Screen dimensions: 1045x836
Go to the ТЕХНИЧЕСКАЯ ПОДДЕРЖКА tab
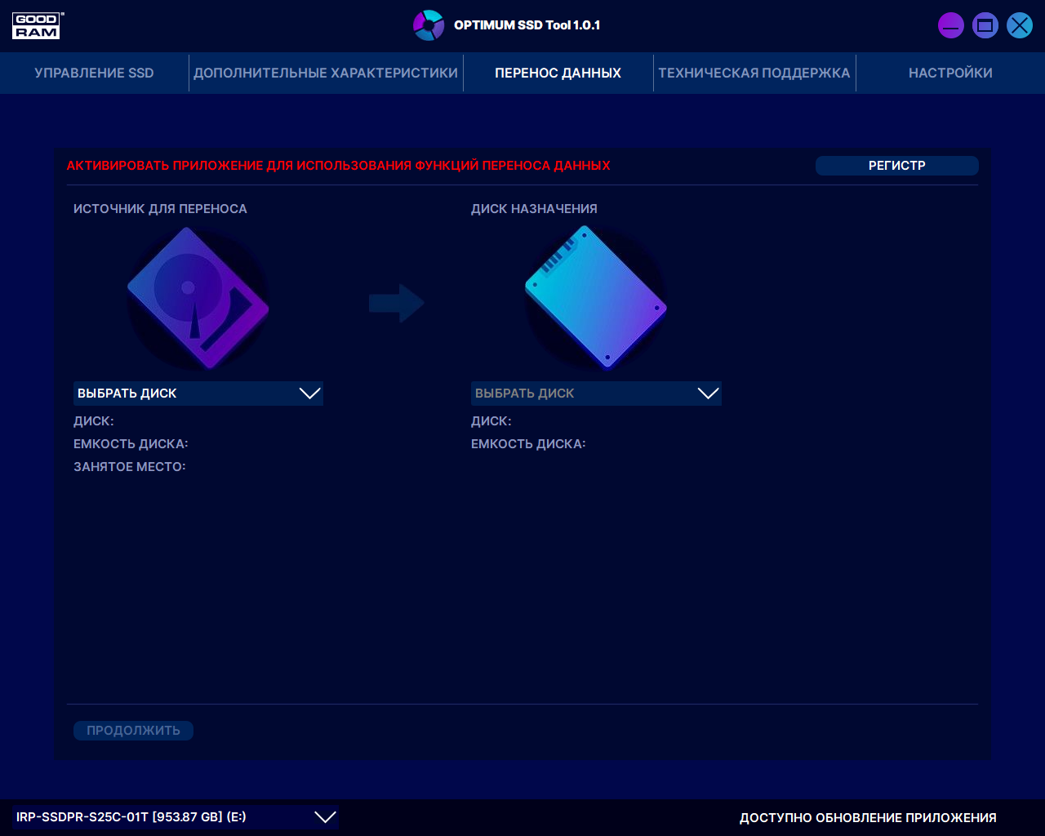(754, 73)
